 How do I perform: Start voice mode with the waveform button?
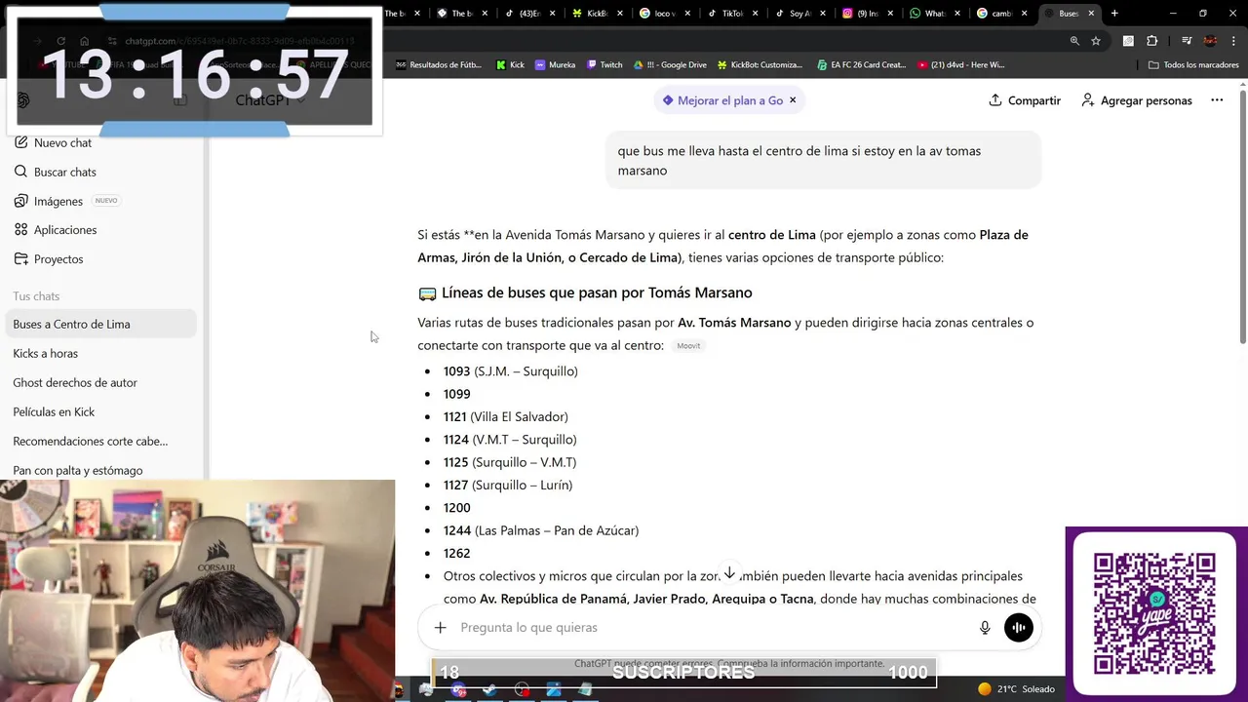[x=1019, y=628]
